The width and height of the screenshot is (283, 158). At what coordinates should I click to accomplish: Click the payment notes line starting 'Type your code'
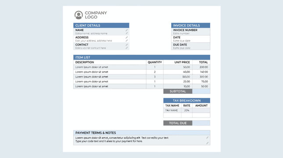point(109,141)
